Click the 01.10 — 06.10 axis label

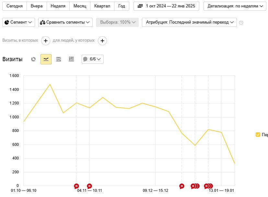pos(24,191)
